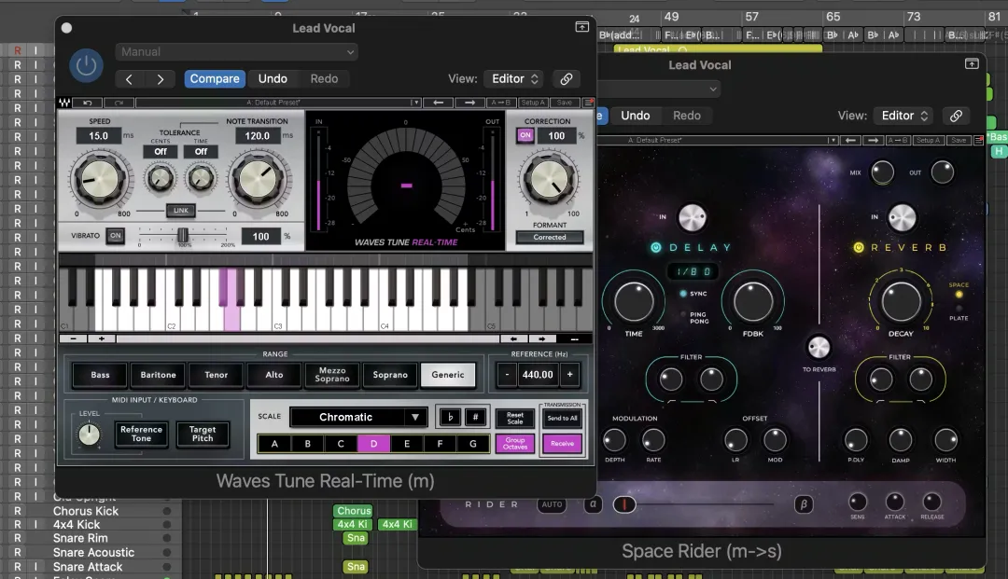The image size is (1008, 579).
Task: Toggle Waves Tune plugin power button
Action: [86, 65]
